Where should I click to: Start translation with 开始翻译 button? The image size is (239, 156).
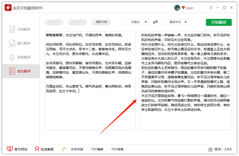click(x=219, y=22)
